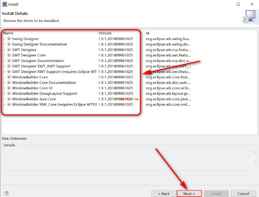Select the 'WindowBuilder GroupLayout Support' entry
The width and height of the screenshot is (259, 197).
pyautogui.click(x=45, y=94)
